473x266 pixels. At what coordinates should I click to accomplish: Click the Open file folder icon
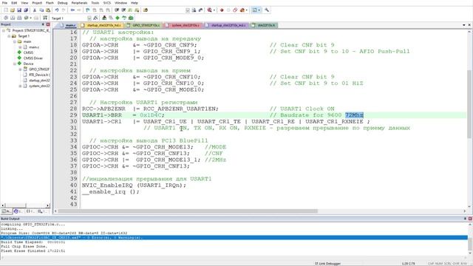coord(13,10)
